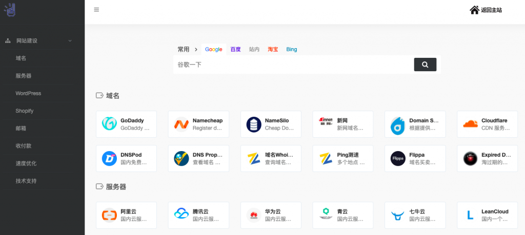Click the 七牛云 bull icon

pyautogui.click(x=398, y=216)
